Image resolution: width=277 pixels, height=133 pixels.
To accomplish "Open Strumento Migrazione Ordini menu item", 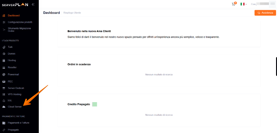I will click(x=20, y=29).
